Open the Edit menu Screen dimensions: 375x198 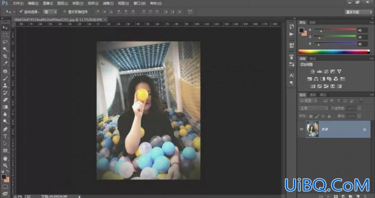pyautogui.click(x=33, y=3)
